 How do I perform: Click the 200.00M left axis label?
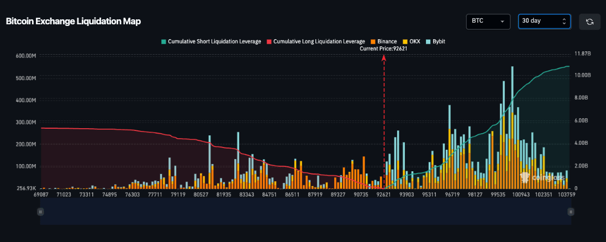27,144
